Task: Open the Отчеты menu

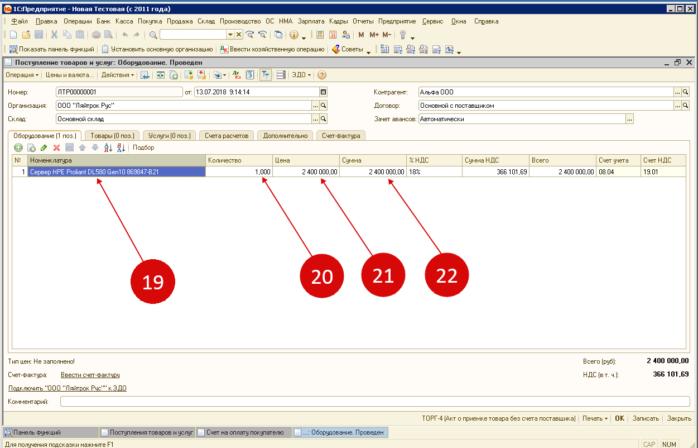Action: 363,21
